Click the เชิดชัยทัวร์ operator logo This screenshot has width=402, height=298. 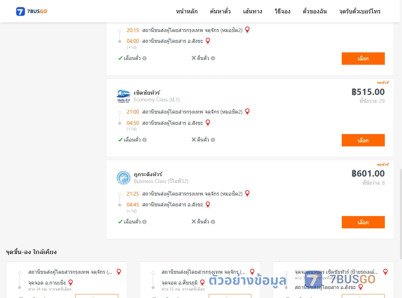pyautogui.click(x=123, y=96)
